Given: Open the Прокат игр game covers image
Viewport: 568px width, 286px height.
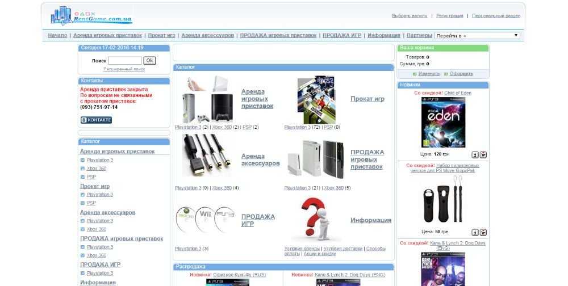Looking at the screenshot, I should 316,99.
